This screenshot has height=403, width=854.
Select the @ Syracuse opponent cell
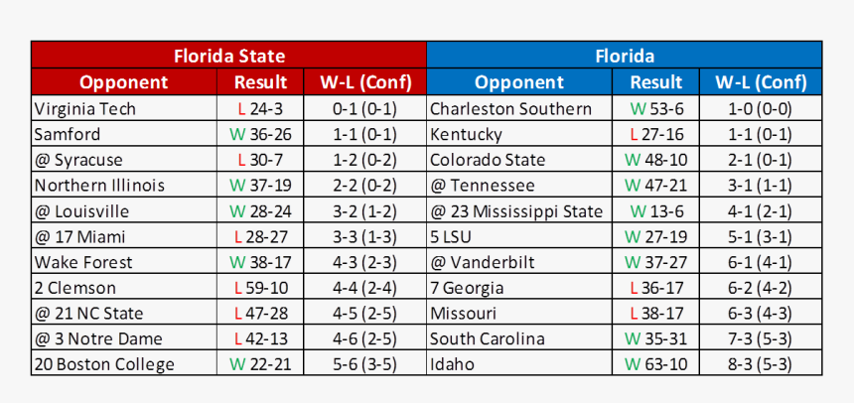(124, 160)
